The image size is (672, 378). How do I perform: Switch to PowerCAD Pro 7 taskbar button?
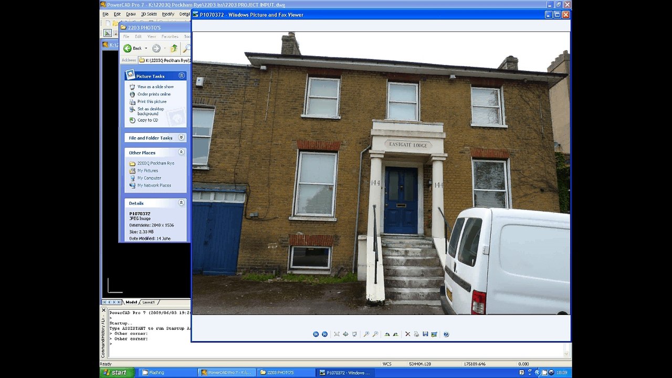click(x=228, y=373)
